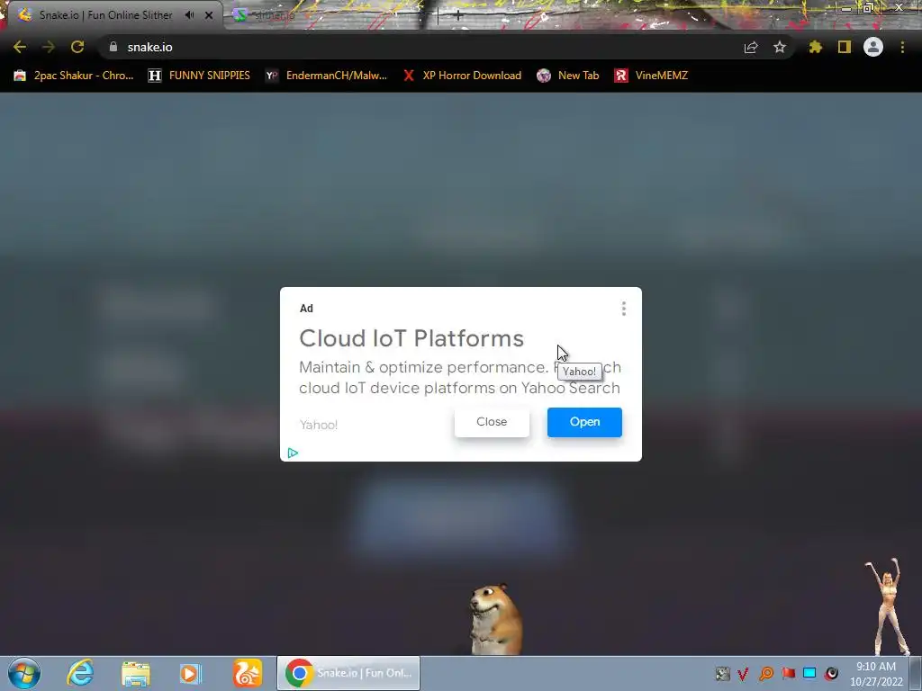Click the Yahoo! advertiser label in ad

319,425
